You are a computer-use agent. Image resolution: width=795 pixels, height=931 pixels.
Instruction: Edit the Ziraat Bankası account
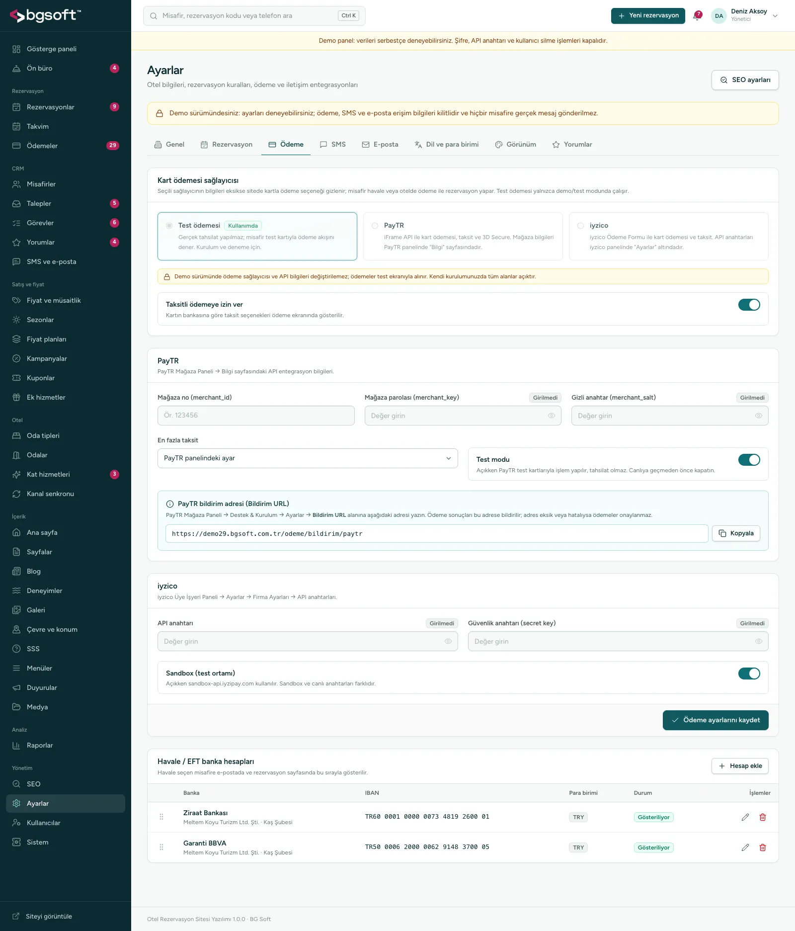745,817
